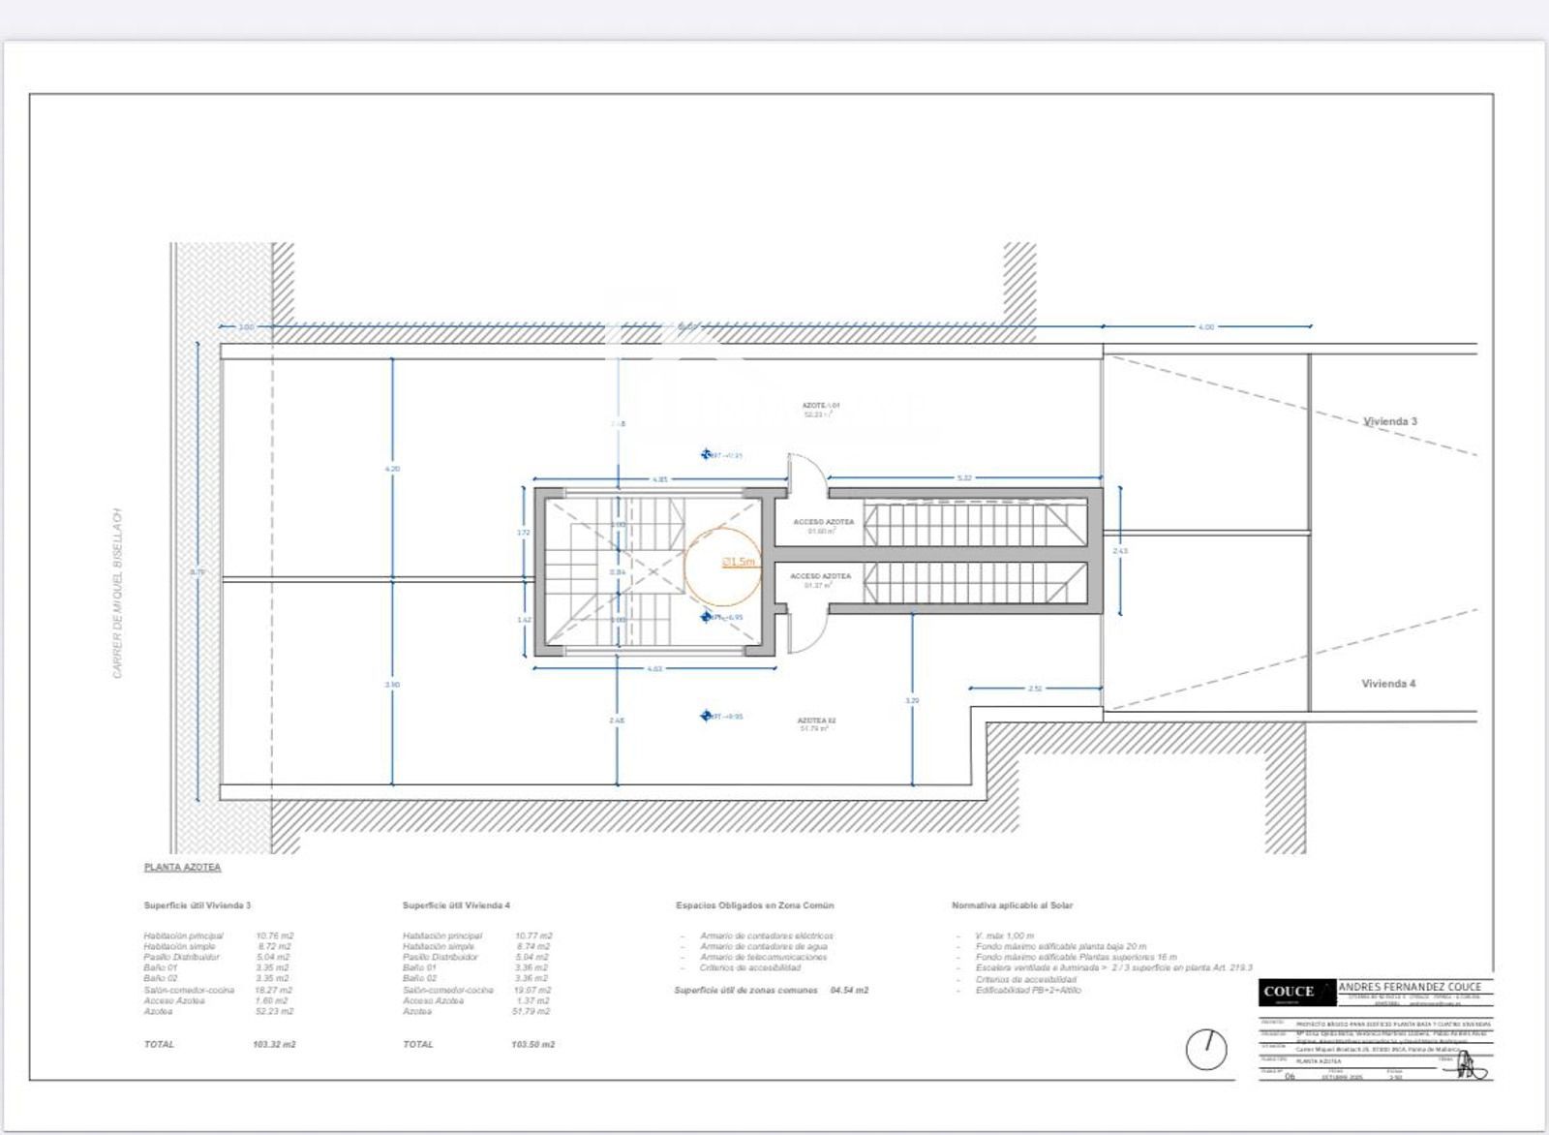The height and width of the screenshot is (1135, 1549).
Task: Click the blue level marker in Azotea 02
Action: click(x=707, y=716)
